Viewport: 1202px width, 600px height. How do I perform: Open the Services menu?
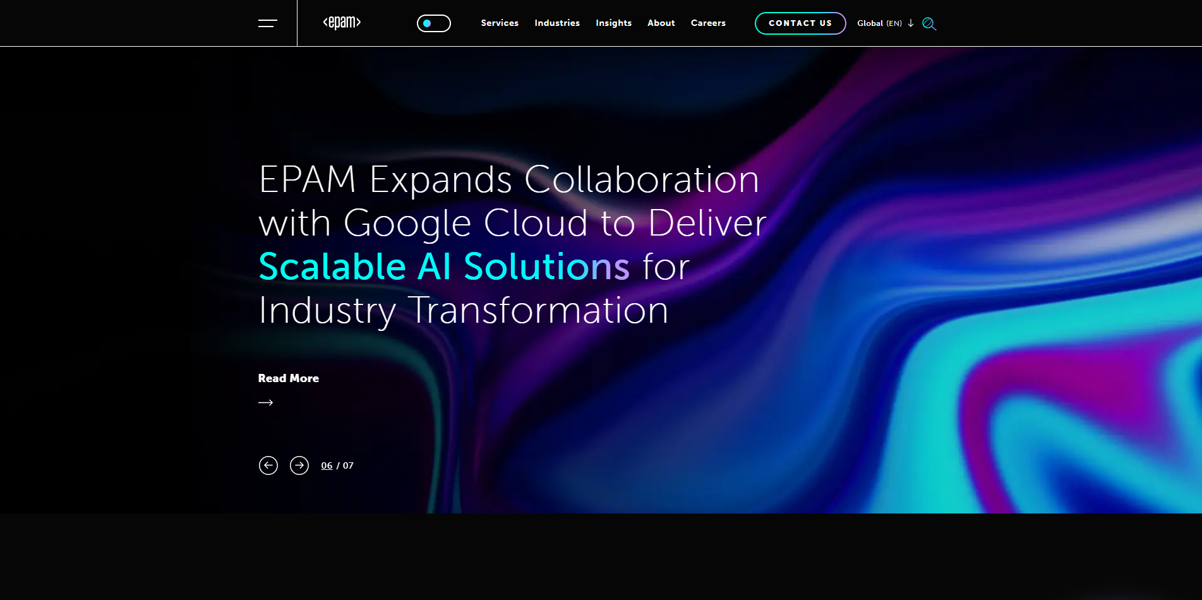click(x=500, y=23)
